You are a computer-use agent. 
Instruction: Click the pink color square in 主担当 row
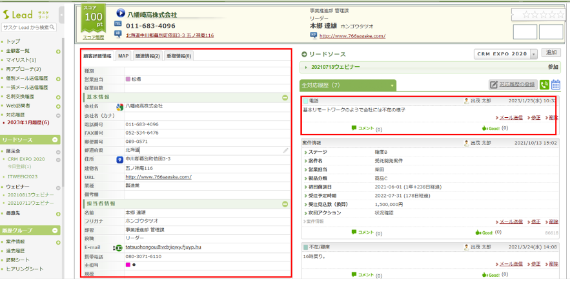[128, 264]
